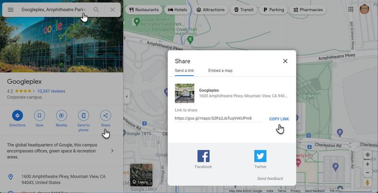Click the parking marker south of Charleston Rd
The height and width of the screenshot is (193, 378).
tap(335, 166)
